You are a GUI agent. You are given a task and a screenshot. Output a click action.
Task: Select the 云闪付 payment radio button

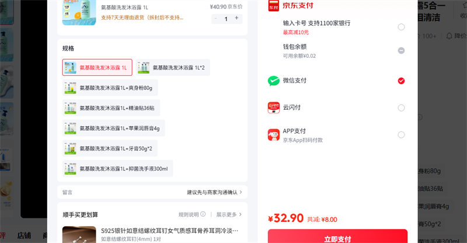pyautogui.click(x=401, y=108)
